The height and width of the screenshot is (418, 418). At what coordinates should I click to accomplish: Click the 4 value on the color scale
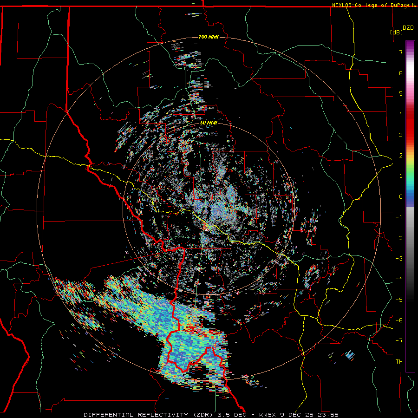click(401, 114)
